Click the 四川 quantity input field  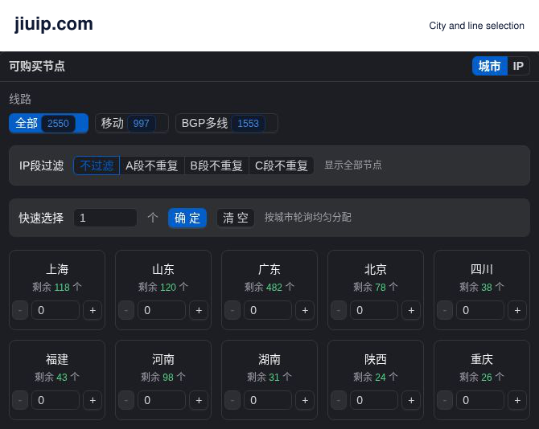(x=480, y=310)
